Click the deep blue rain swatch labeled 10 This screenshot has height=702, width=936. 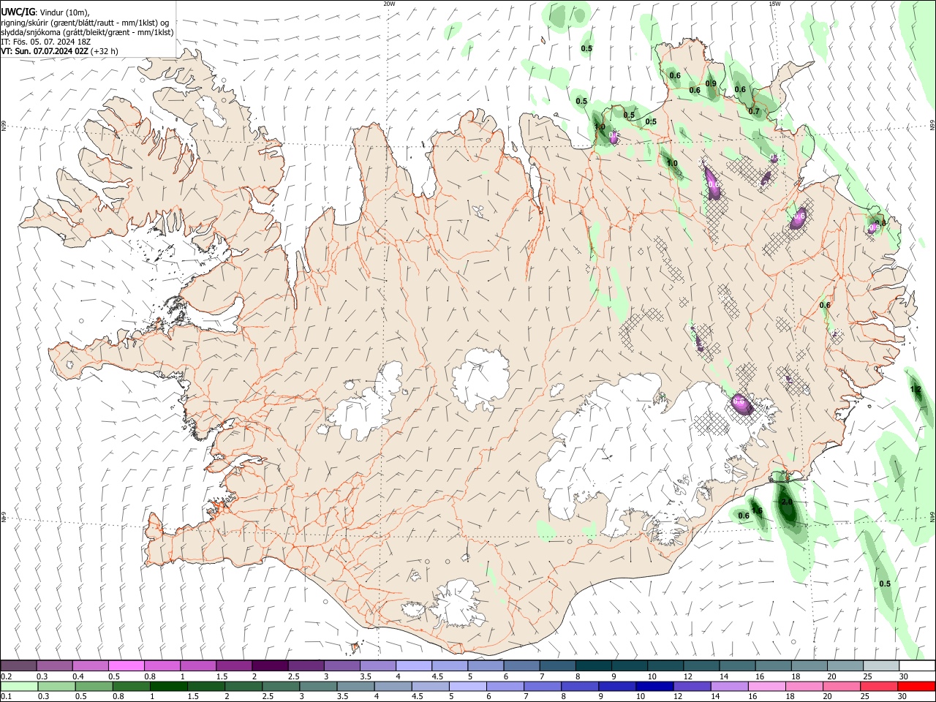point(654,686)
